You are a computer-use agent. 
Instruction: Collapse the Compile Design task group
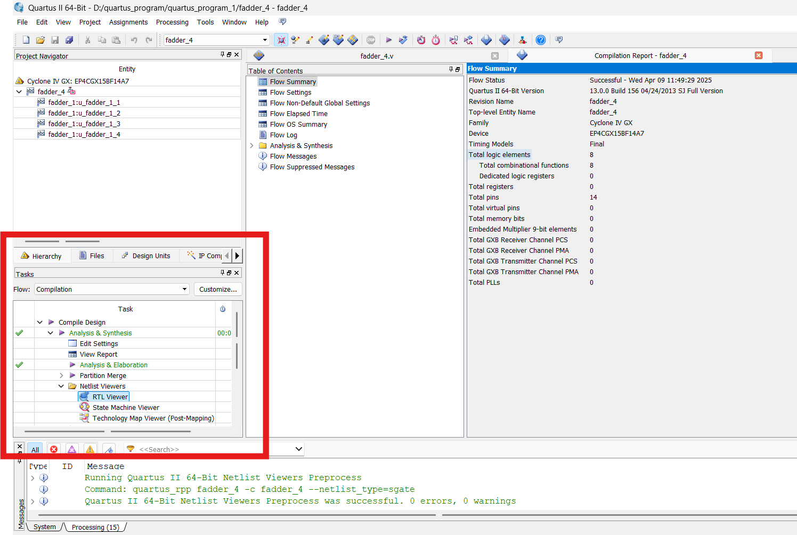pos(40,322)
